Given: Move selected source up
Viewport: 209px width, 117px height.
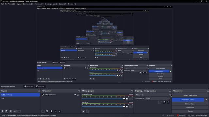Looking at the screenshot, I should [56, 111].
